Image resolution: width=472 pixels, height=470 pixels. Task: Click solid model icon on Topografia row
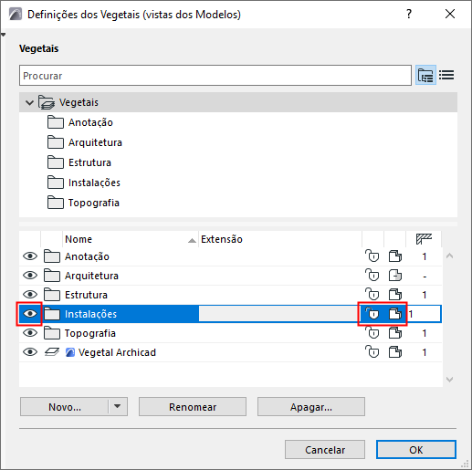[395, 333]
